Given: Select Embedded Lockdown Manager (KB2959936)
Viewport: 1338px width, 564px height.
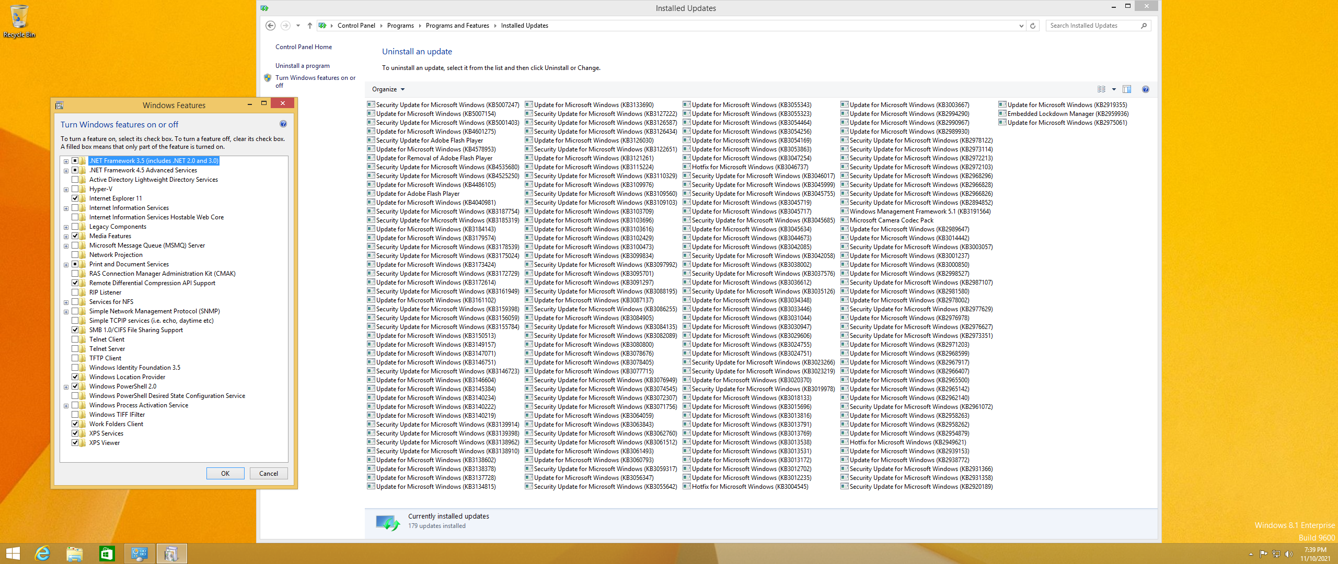Looking at the screenshot, I should coord(1064,114).
